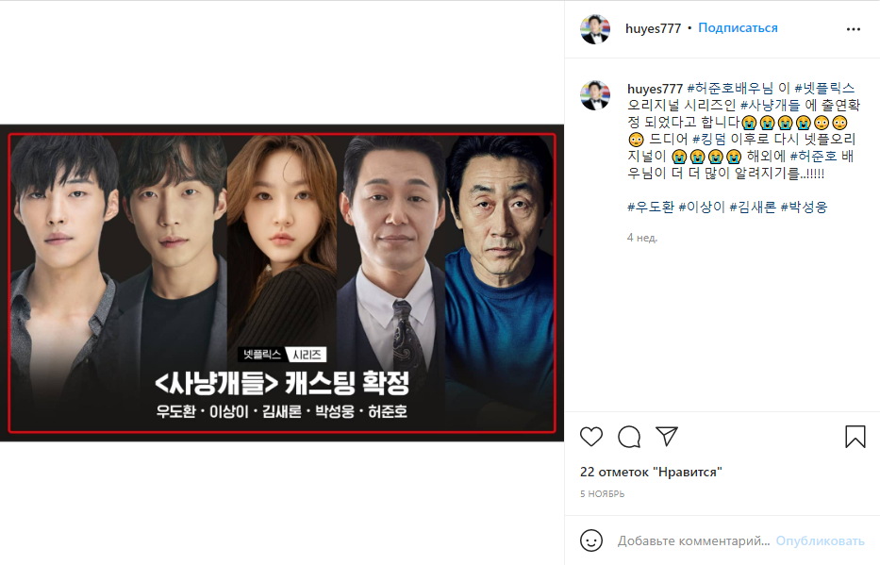Image resolution: width=880 pixels, height=565 pixels.
Task: Like the post with the heart icon
Action: pos(591,437)
